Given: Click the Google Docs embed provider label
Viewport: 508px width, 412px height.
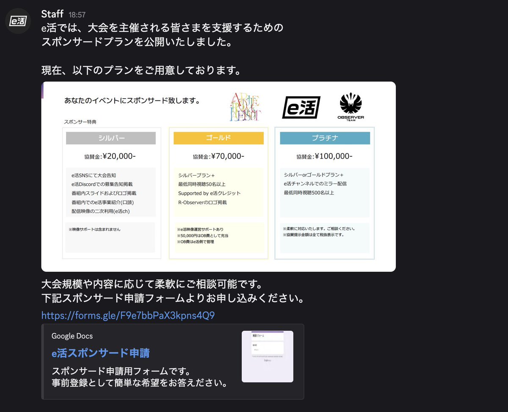Looking at the screenshot, I should [72, 336].
